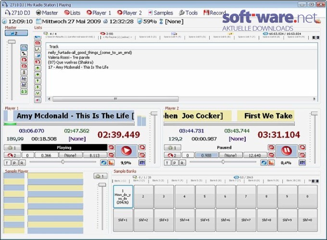The height and width of the screenshot is (240, 327).
Task: Toggle the T button in Player 2
Action: [x=167, y=163]
